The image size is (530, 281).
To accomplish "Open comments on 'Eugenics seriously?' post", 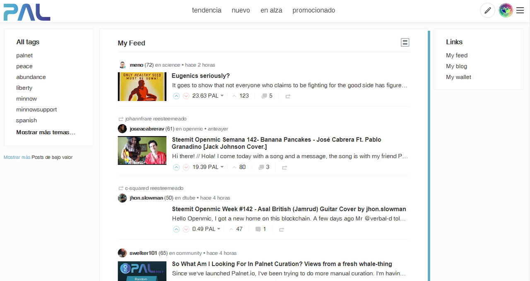I will tap(267, 96).
